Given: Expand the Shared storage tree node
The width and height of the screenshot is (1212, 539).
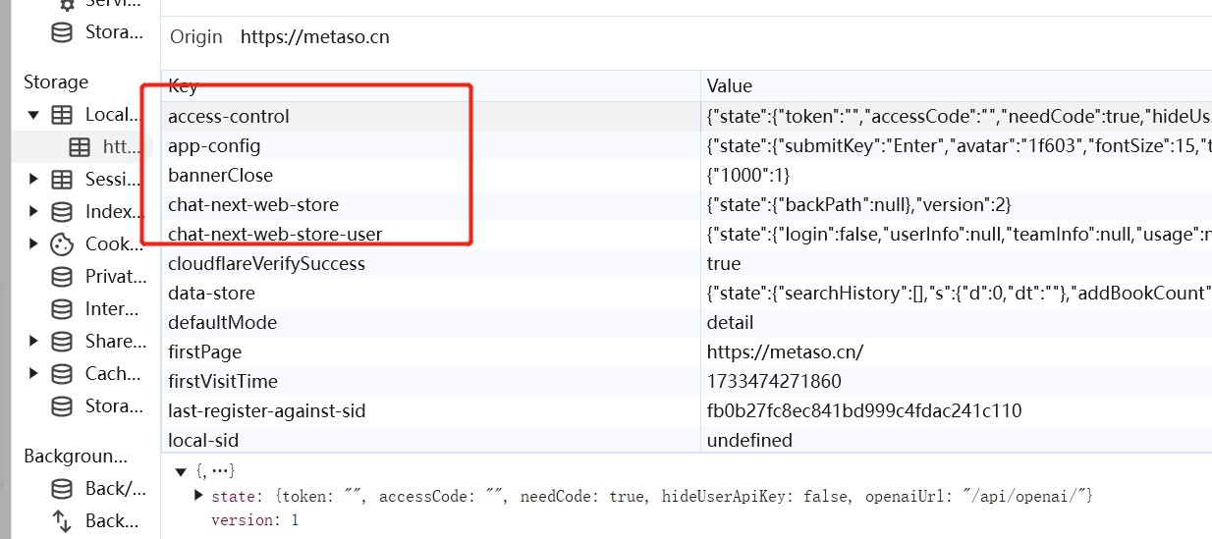Looking at the screenshot, I should (x=33, y=342).
